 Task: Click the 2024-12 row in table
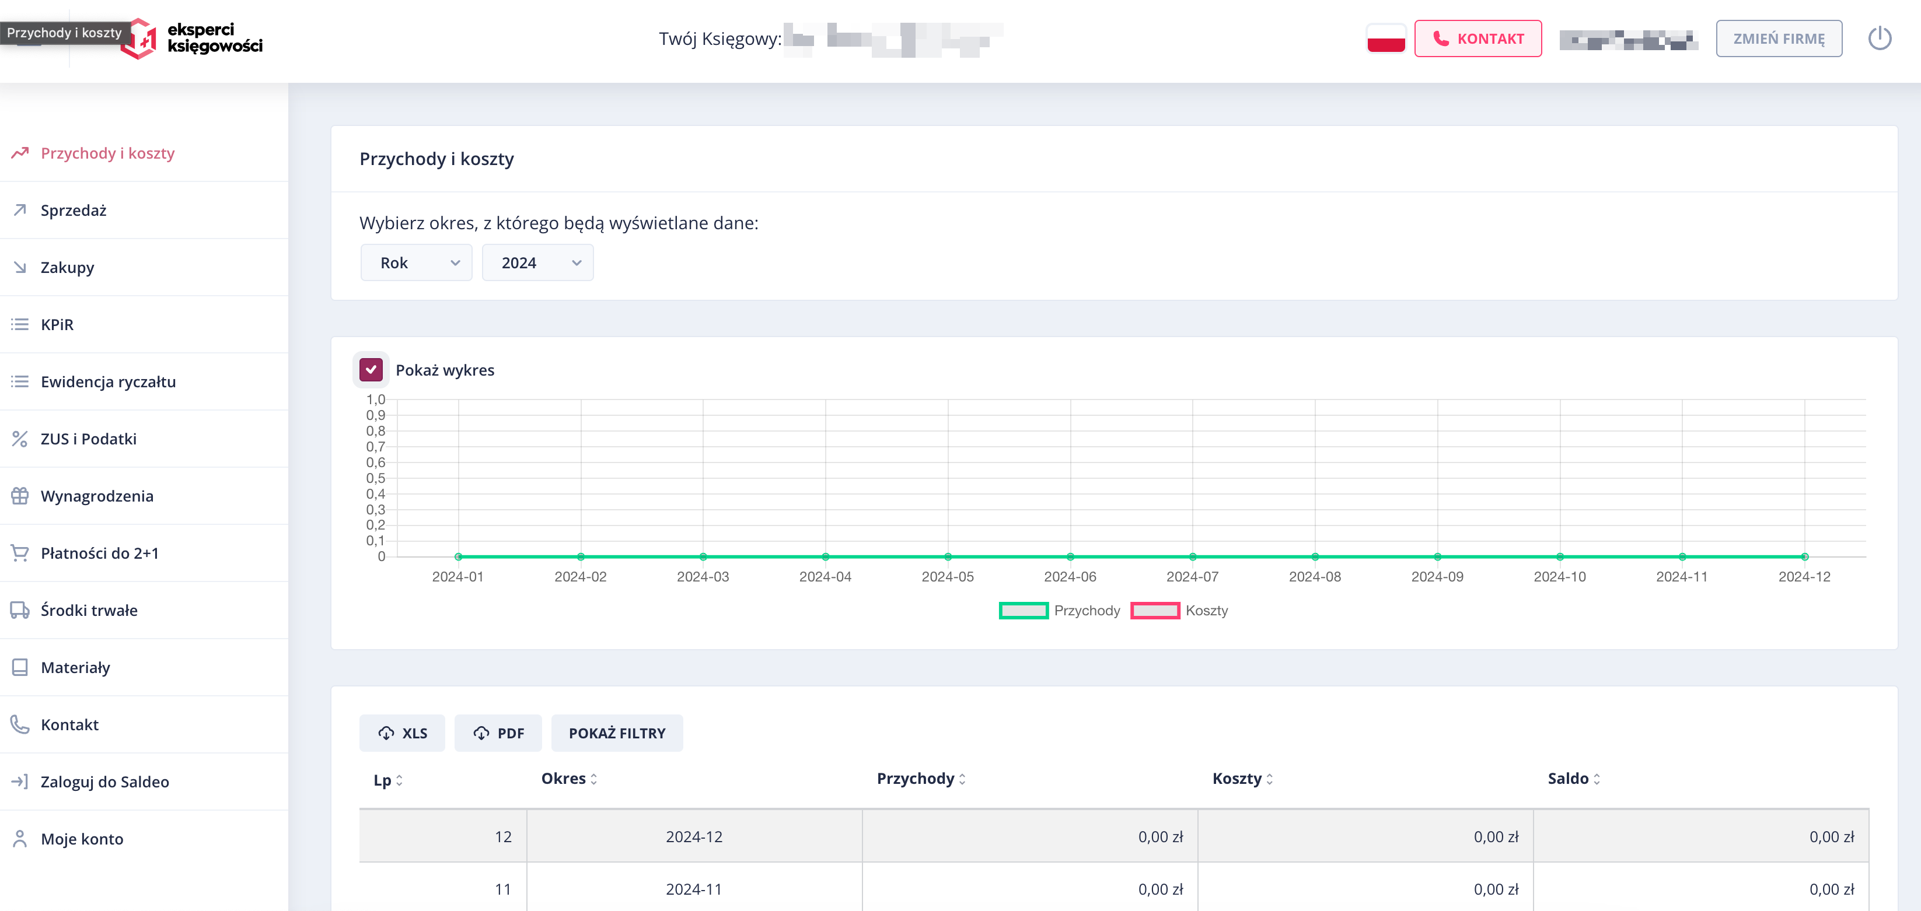click(x=693, y=836)
